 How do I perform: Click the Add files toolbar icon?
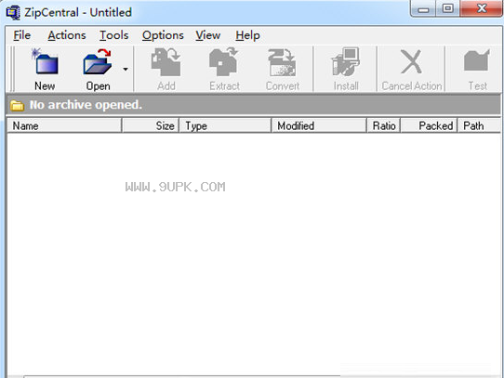(166, 61)
